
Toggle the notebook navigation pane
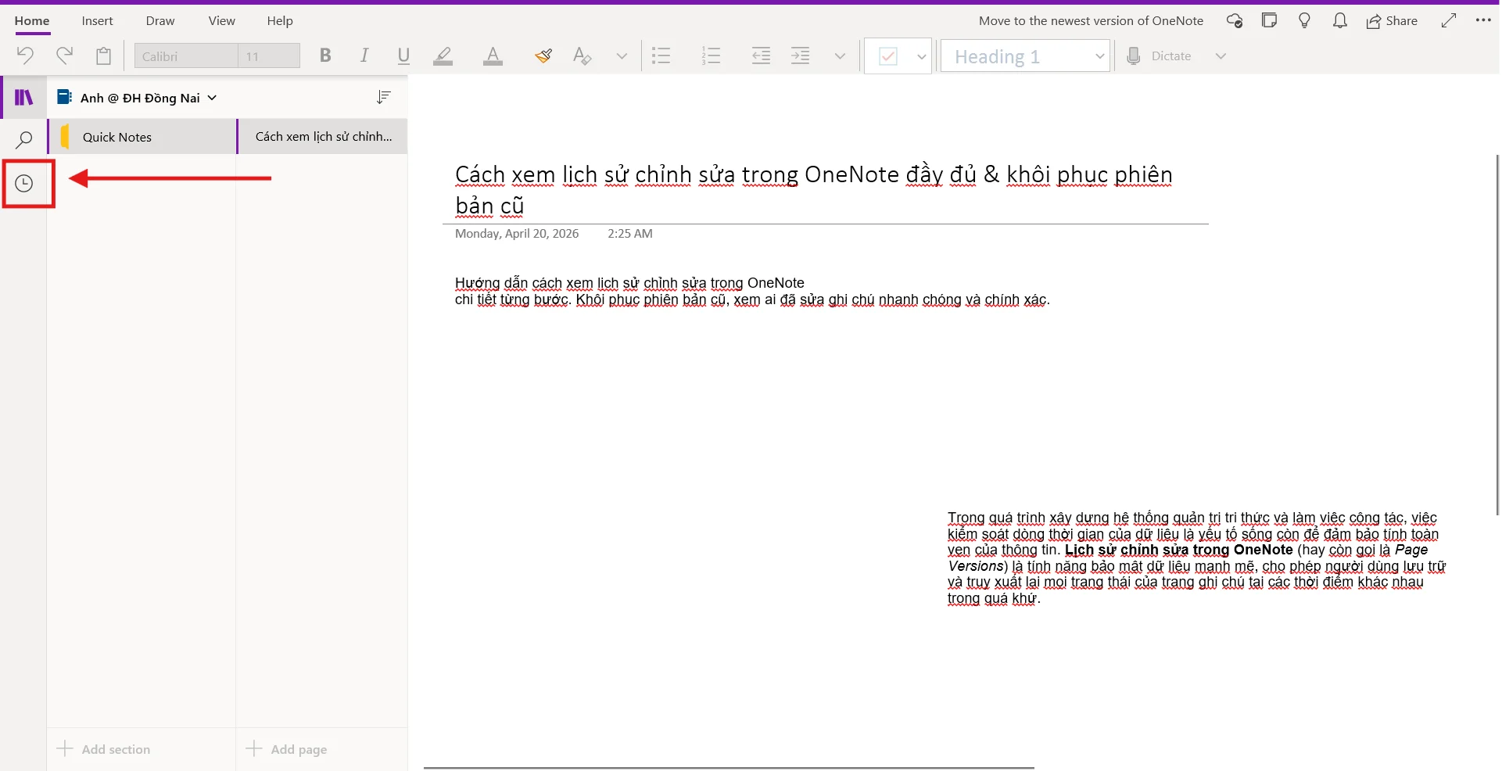pyautogui.click(x=24, y=97)
